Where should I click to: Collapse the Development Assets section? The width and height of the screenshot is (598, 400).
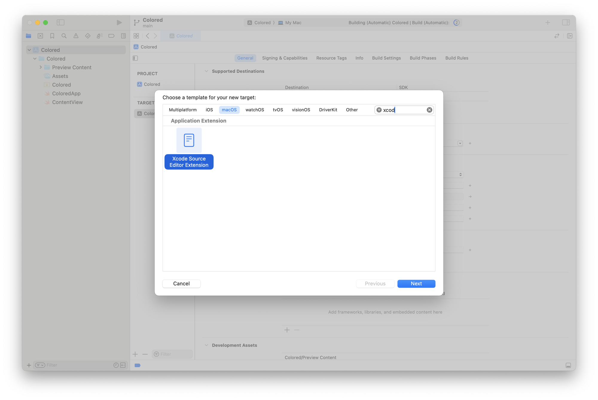click(x=206, y=345)
